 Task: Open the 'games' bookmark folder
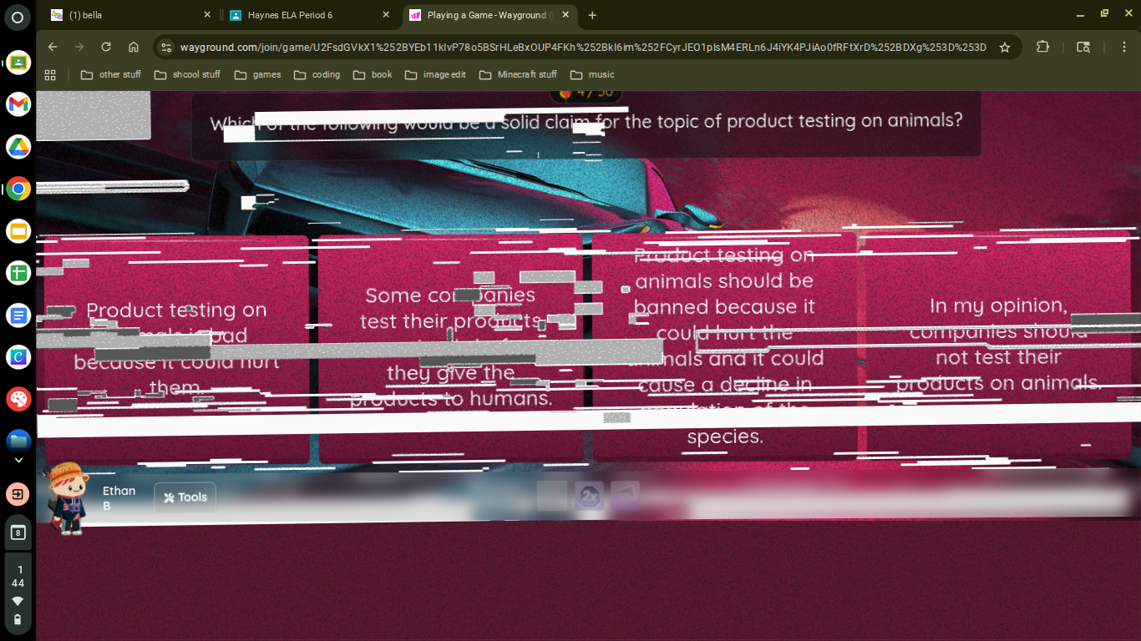(258, 75)
